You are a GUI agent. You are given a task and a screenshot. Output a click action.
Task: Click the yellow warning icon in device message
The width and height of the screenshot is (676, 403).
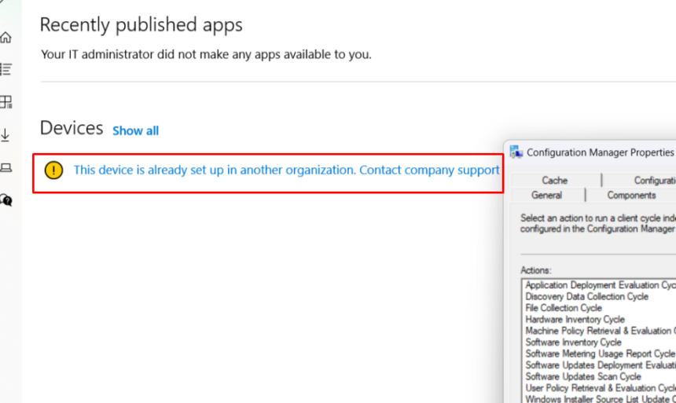[53, 170]
